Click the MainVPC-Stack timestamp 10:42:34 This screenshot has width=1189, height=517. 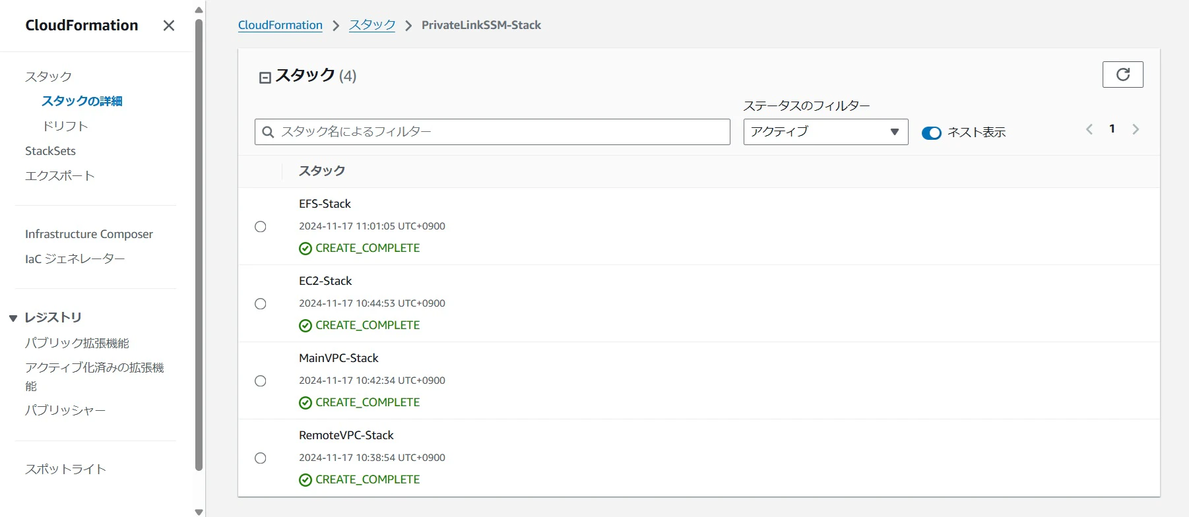[372, 380]
